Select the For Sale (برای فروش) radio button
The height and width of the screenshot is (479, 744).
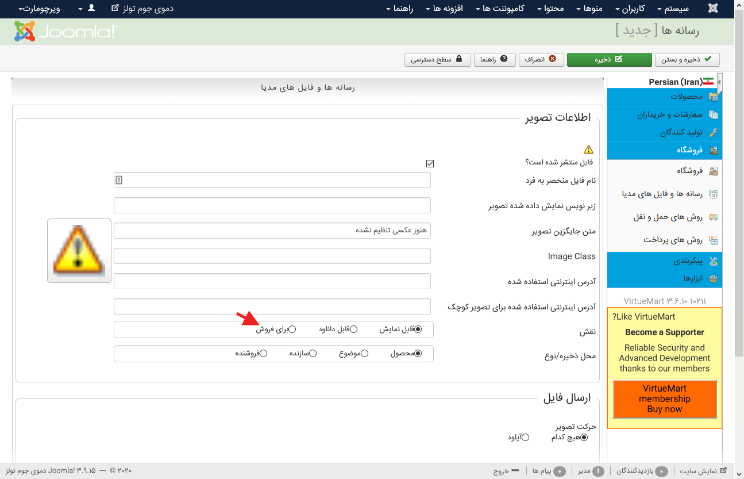click(292, 329)
